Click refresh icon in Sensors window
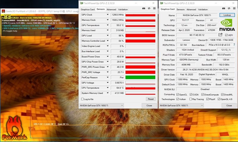Image resolution: width=238 pixels, height=142 pixels. (149, 8)
